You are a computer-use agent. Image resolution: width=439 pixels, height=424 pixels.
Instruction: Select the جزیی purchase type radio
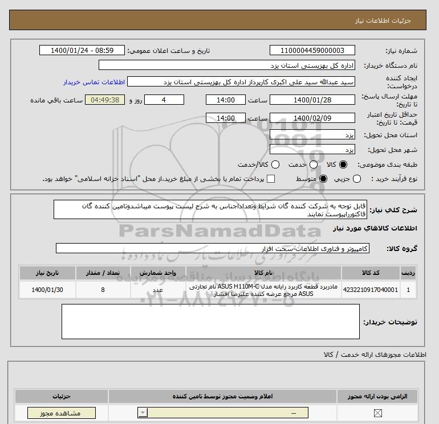(x=357, y=179)
